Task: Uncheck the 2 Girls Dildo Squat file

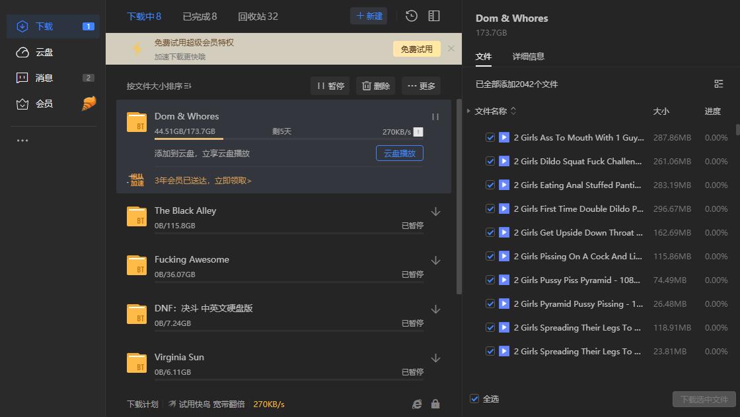Action: tap(490, 161)
